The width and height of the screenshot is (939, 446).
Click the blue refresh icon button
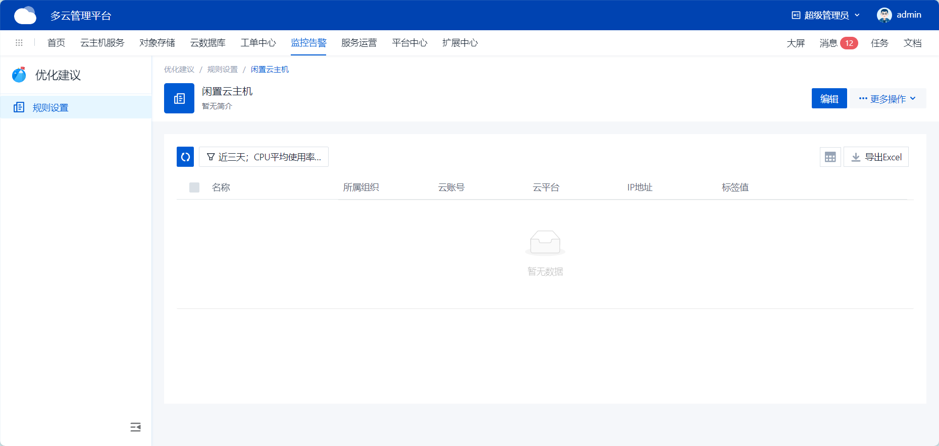pyautogui.click(x=185, y=157)
